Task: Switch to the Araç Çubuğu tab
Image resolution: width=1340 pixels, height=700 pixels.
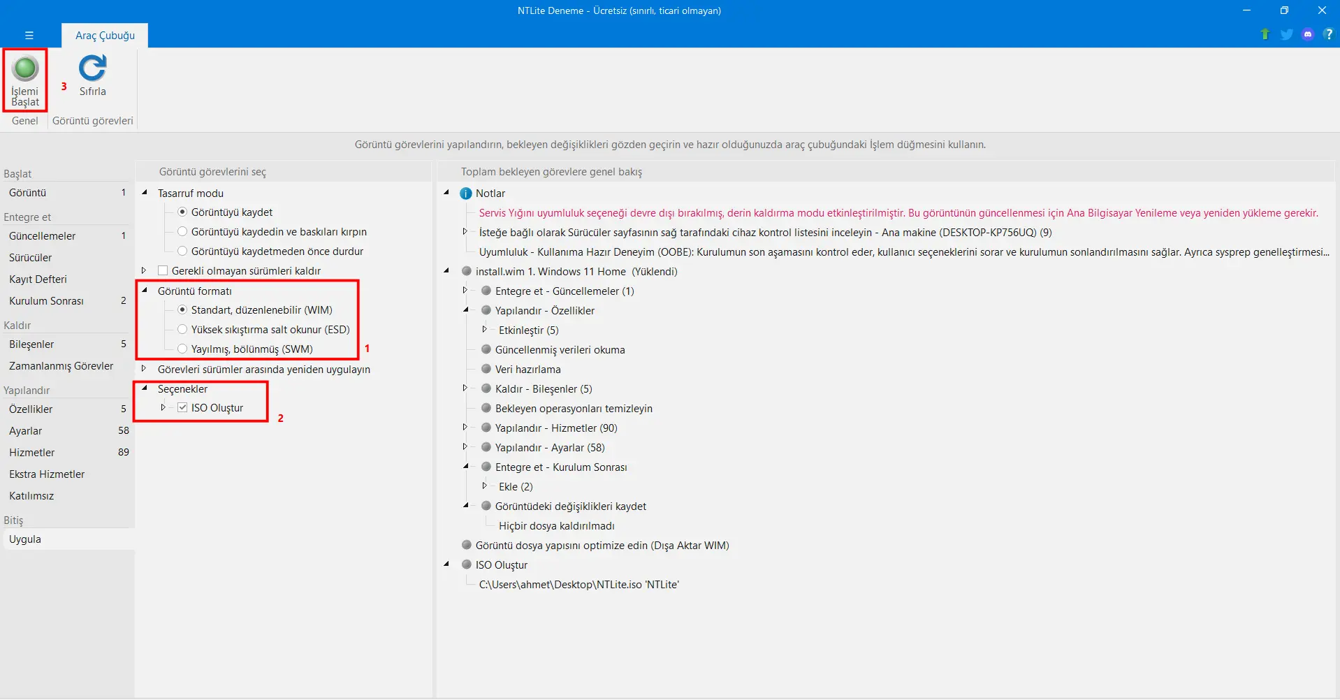Action: (105, 36)
